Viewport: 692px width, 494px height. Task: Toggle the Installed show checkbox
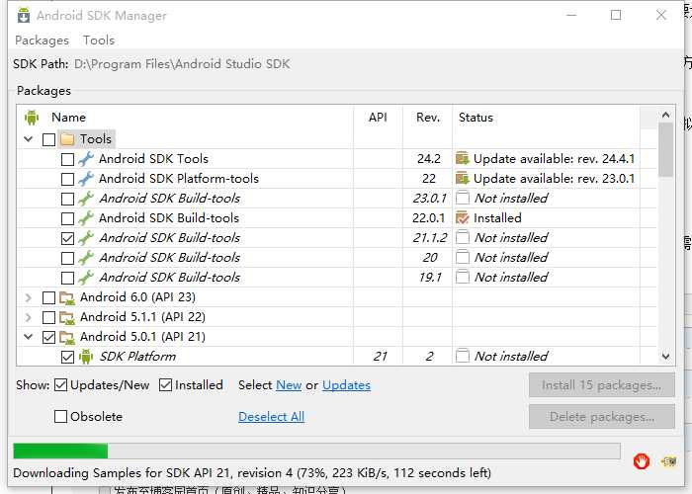pyautogui.click(x=165, y=385)
